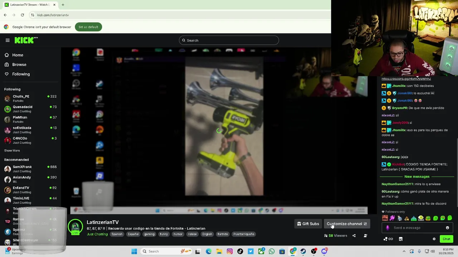This screenshot has height=257, width=458.
Task: Select the Spanish tag
Action: pos(117,234)
